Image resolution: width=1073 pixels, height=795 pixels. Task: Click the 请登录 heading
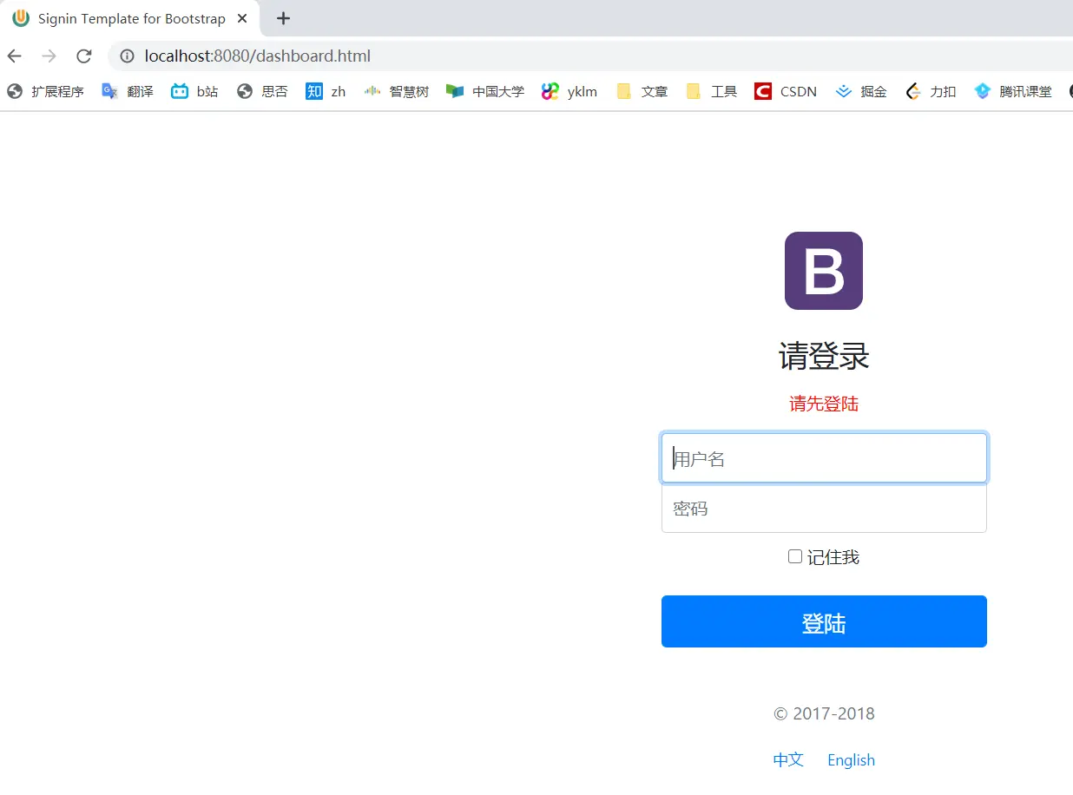coord(824,356)
